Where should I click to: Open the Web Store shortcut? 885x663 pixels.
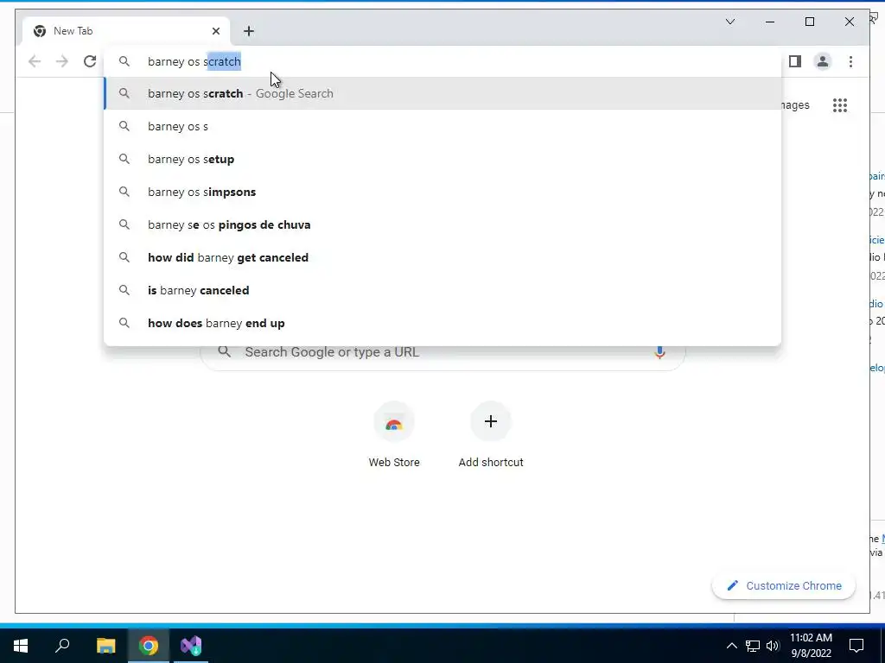[394, 435]
